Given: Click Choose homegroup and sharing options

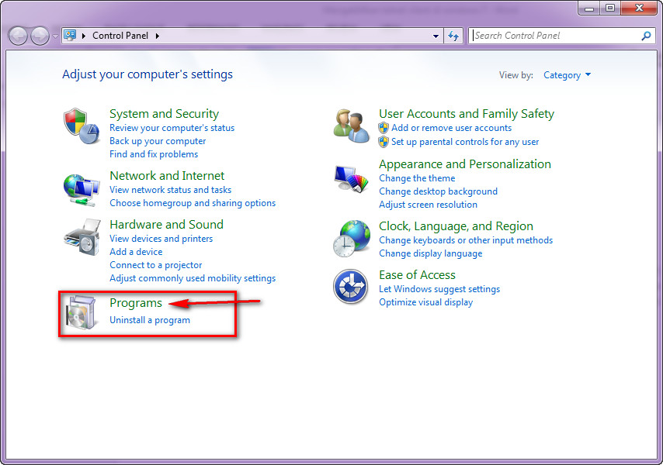Looking at the screenshot, I should click(x=193, y=203).
